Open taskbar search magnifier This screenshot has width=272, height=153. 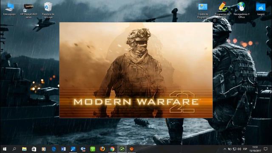pos(14,149)
